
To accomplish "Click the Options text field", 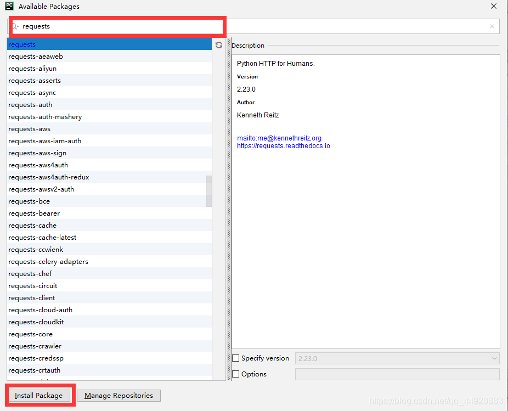I will [x=397, y=374].
